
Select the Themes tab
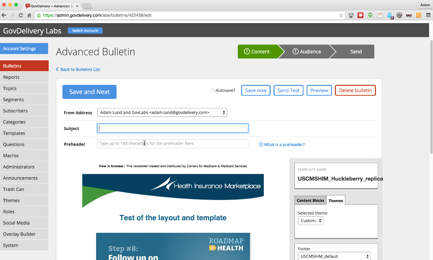click(336, 200)
